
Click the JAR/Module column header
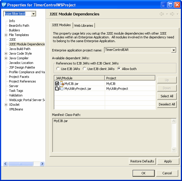[80, 78]
